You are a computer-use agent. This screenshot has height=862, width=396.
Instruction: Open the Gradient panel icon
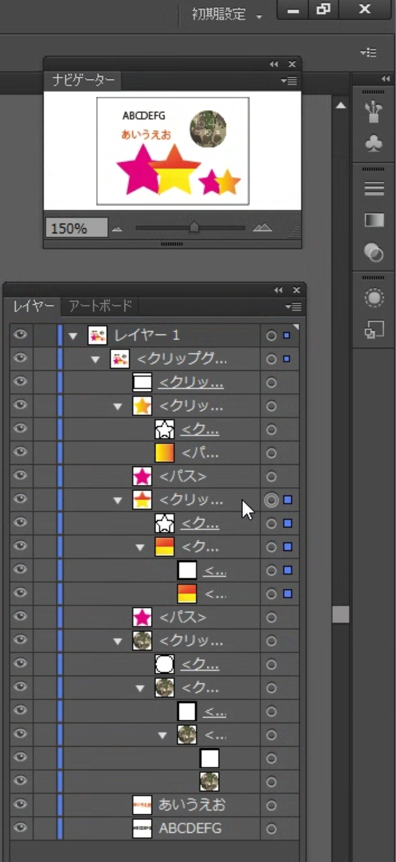click(x=374, y=220)
